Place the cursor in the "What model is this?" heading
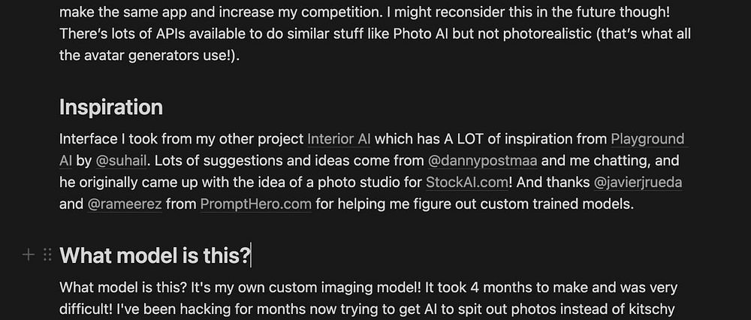751x320 pixels. point(155,255)
